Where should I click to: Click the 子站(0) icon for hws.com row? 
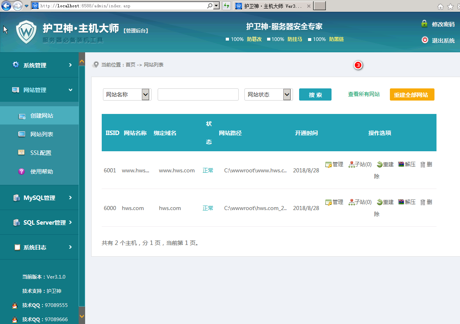352,202
